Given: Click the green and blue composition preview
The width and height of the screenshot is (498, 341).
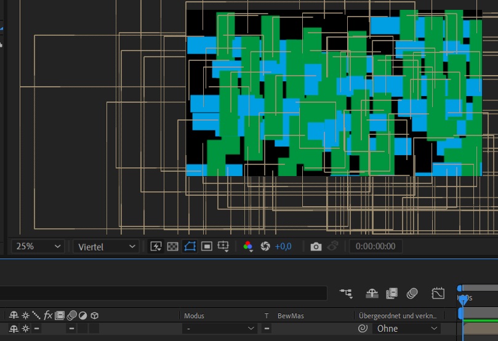Looking at the screenshot, I should [x=334, y=93].
